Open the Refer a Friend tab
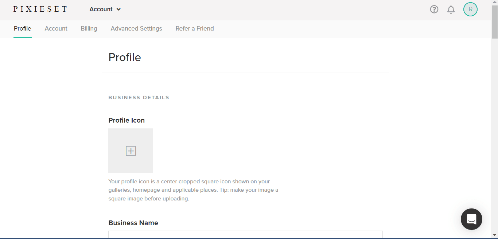The image size is (498, 239). (x=195, y=28)
